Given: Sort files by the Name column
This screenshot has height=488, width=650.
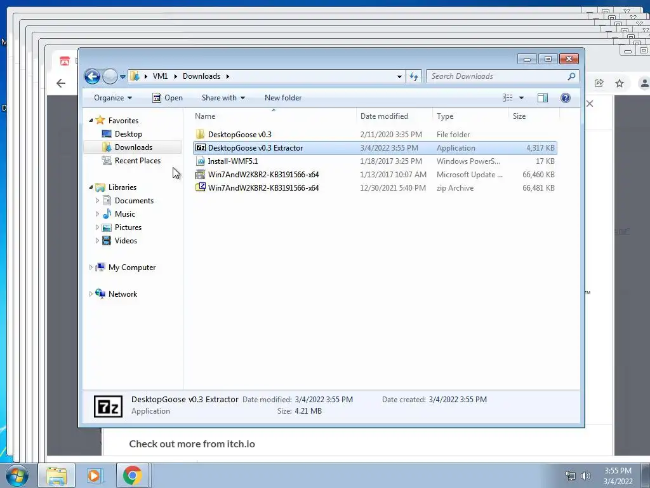Looking at the screenshot, I should (274, 116).
